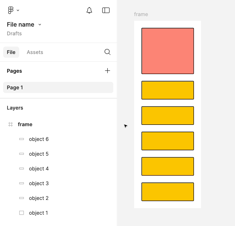
Task: Click the frame layer hash icon
Action: pyautogui.click(x=11, y=124)
